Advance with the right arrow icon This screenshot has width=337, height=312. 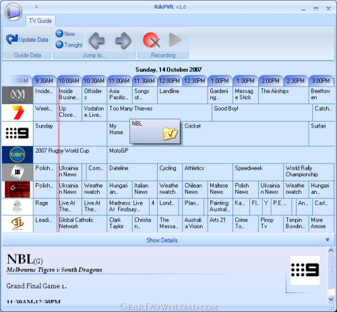click(x=123, y=41)
